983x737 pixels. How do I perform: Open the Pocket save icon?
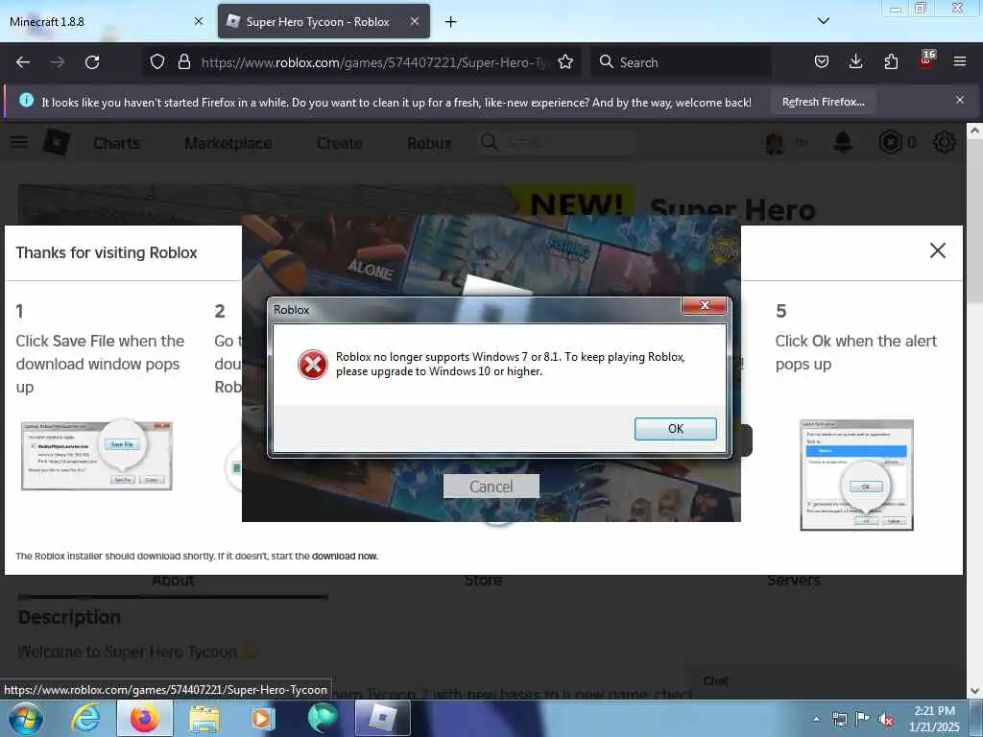click(x=822, y=62)
